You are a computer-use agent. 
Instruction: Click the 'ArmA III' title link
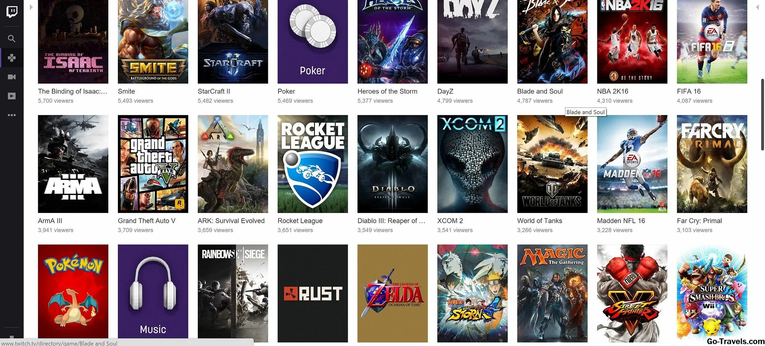50,221
